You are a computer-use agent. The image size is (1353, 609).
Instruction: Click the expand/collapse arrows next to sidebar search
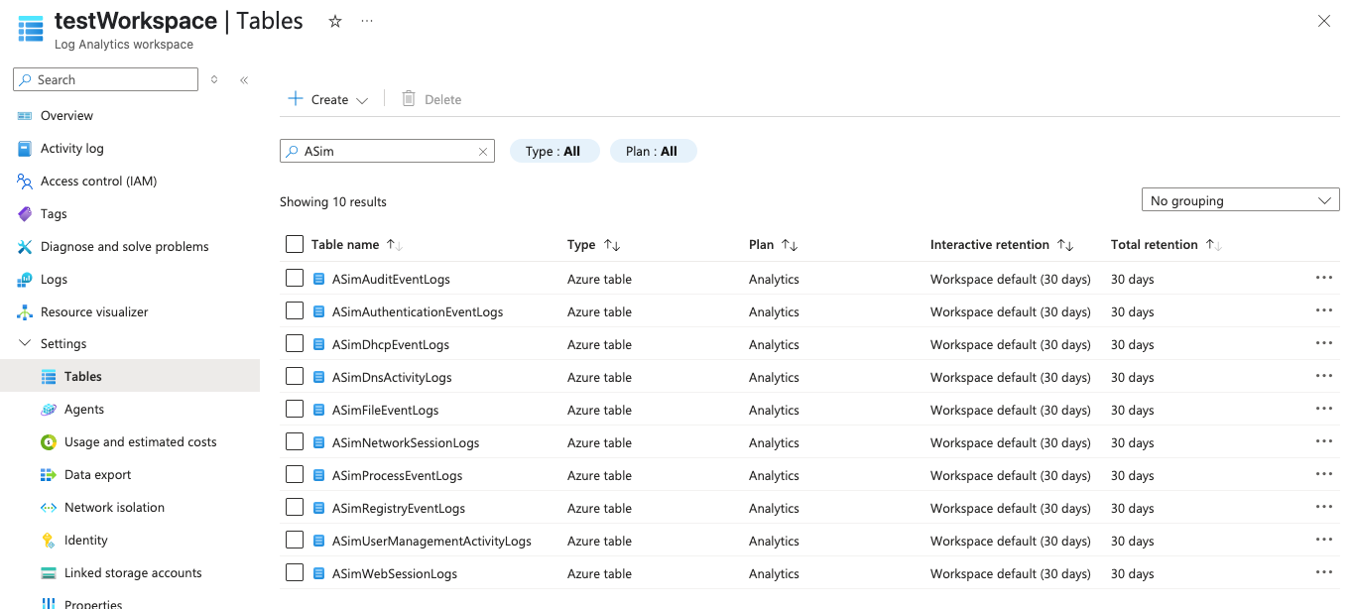[x=214, y=80]
